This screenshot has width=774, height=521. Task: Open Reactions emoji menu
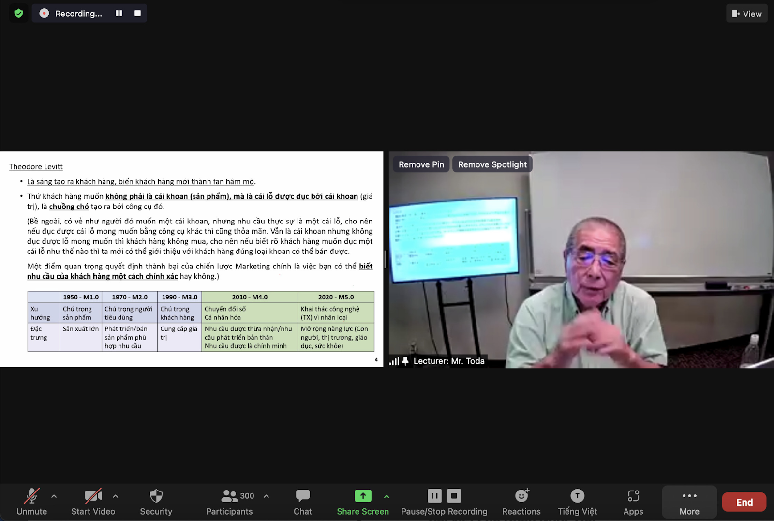(x=521, y=502)
